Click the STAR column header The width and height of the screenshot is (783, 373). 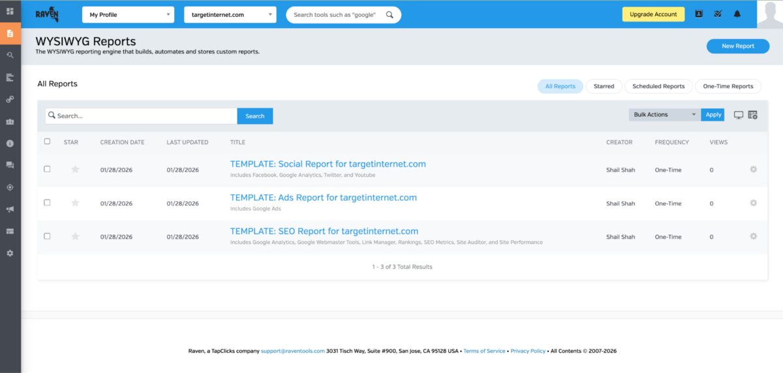71,142
